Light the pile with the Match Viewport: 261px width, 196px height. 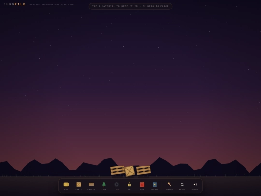(x=170, y=186)
